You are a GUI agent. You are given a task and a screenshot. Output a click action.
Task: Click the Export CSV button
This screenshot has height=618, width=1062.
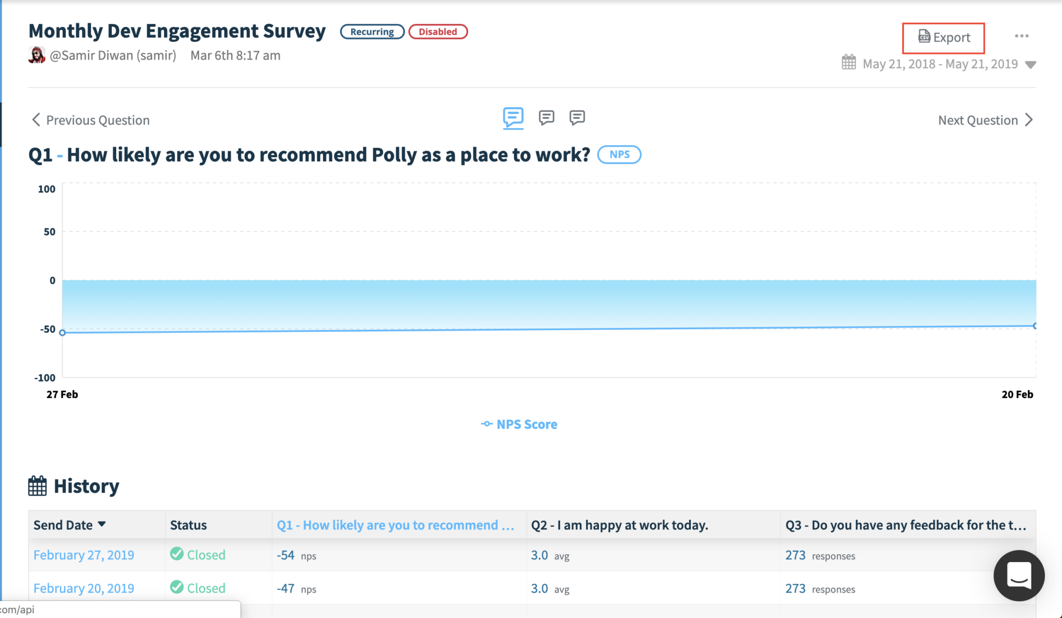pyautogui.click(x=943, y=38)
